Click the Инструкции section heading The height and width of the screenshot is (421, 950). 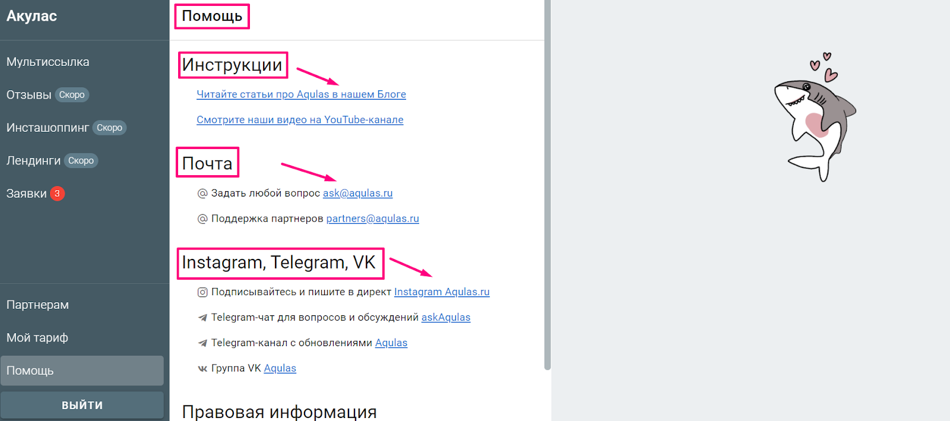[232, 65]
